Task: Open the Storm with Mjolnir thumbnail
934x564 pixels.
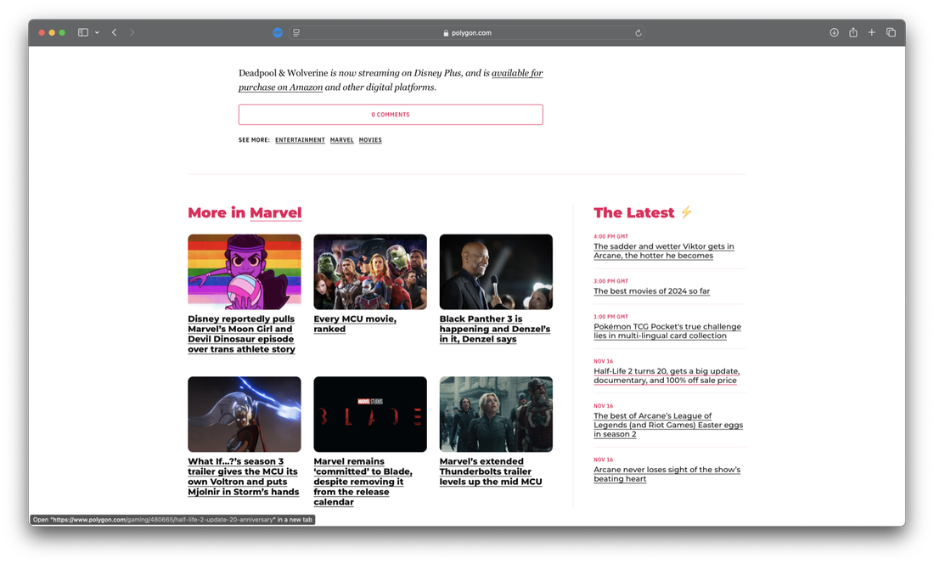Action: [245, 414]
